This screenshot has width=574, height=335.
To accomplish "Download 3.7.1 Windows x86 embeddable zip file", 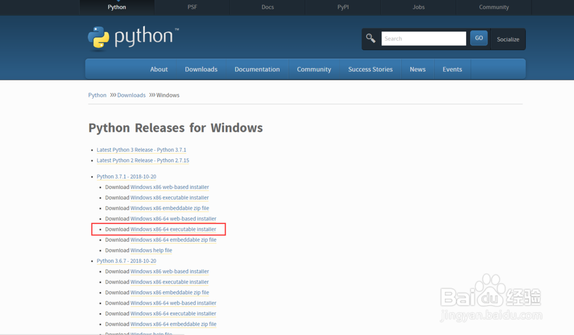I will click(169, 208).
